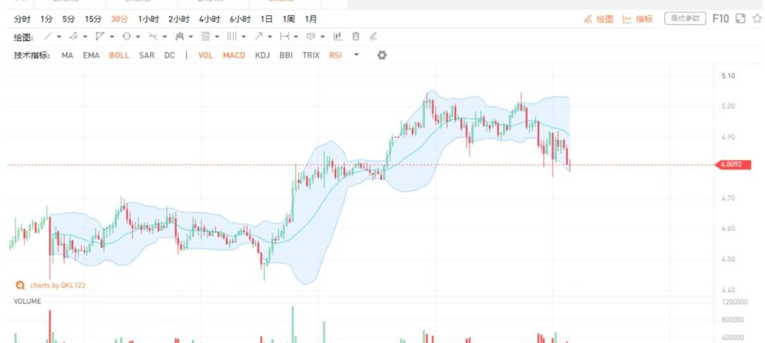Expand the vertical lines tool dropdown
Image resolution: width=765 pixels, height=343 pixels.
[244, 37]
